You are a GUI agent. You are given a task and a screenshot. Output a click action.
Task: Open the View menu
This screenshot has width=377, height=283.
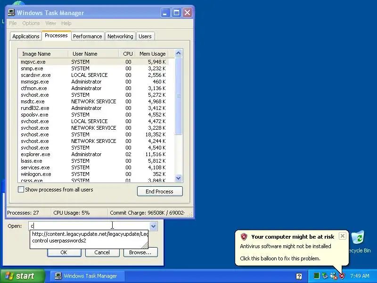tap(50, 23)
